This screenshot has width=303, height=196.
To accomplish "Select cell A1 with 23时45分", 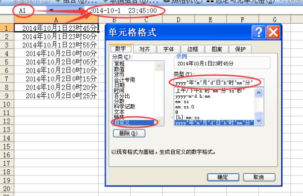I will pos(56,28).
